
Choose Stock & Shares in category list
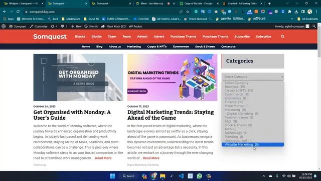click(x=253, y=125)
